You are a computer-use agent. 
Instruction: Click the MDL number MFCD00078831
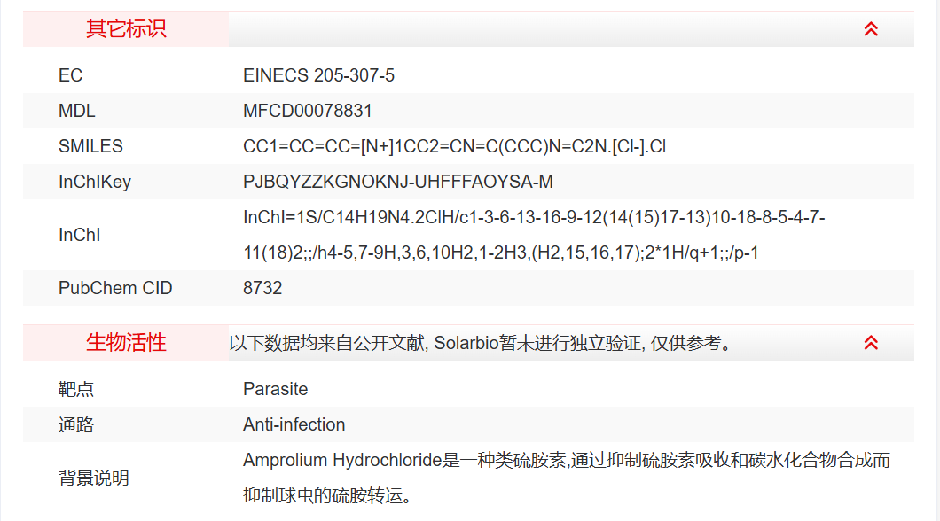point(308,111)
